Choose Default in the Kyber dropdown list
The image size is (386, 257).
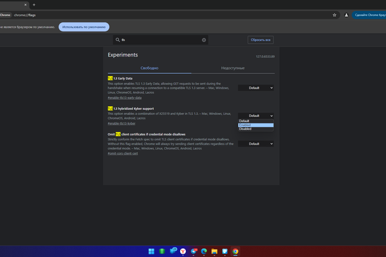click(x=256, y=121)
